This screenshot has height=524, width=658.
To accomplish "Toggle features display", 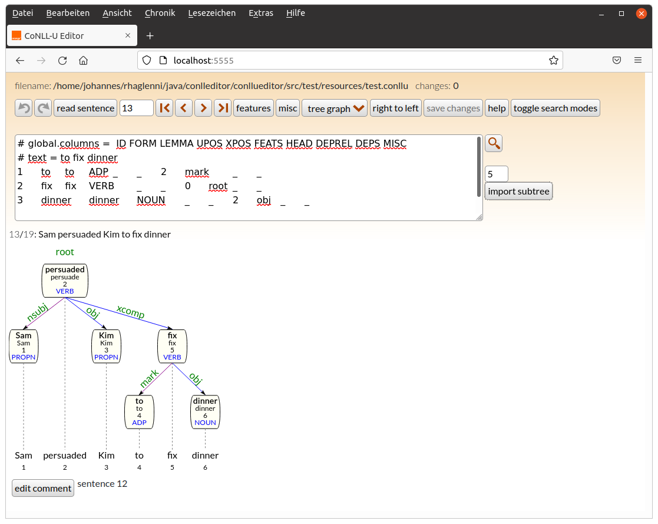I will click(253, 108).
